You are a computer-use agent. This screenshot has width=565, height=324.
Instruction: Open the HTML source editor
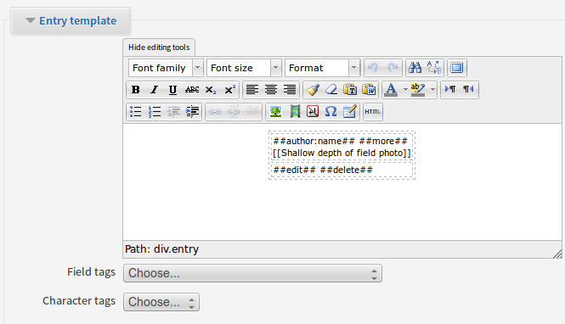373,111
